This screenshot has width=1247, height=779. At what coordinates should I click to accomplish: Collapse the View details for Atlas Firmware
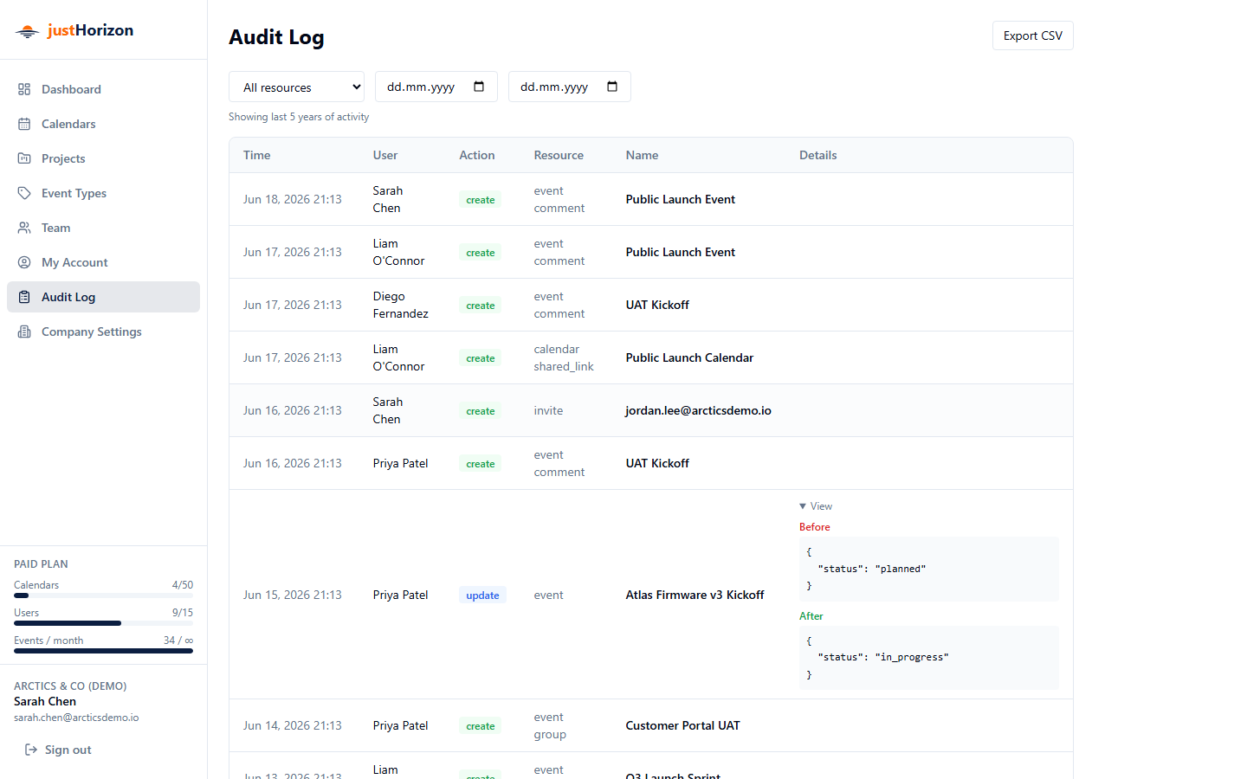pos(816,506)
